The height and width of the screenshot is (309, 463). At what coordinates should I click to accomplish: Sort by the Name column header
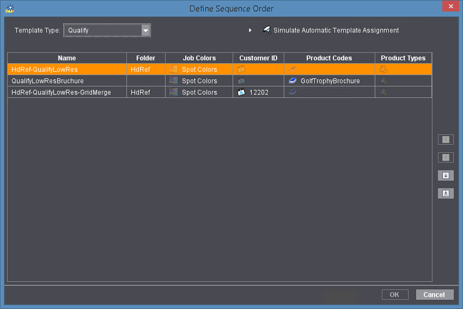coord(67,58)
